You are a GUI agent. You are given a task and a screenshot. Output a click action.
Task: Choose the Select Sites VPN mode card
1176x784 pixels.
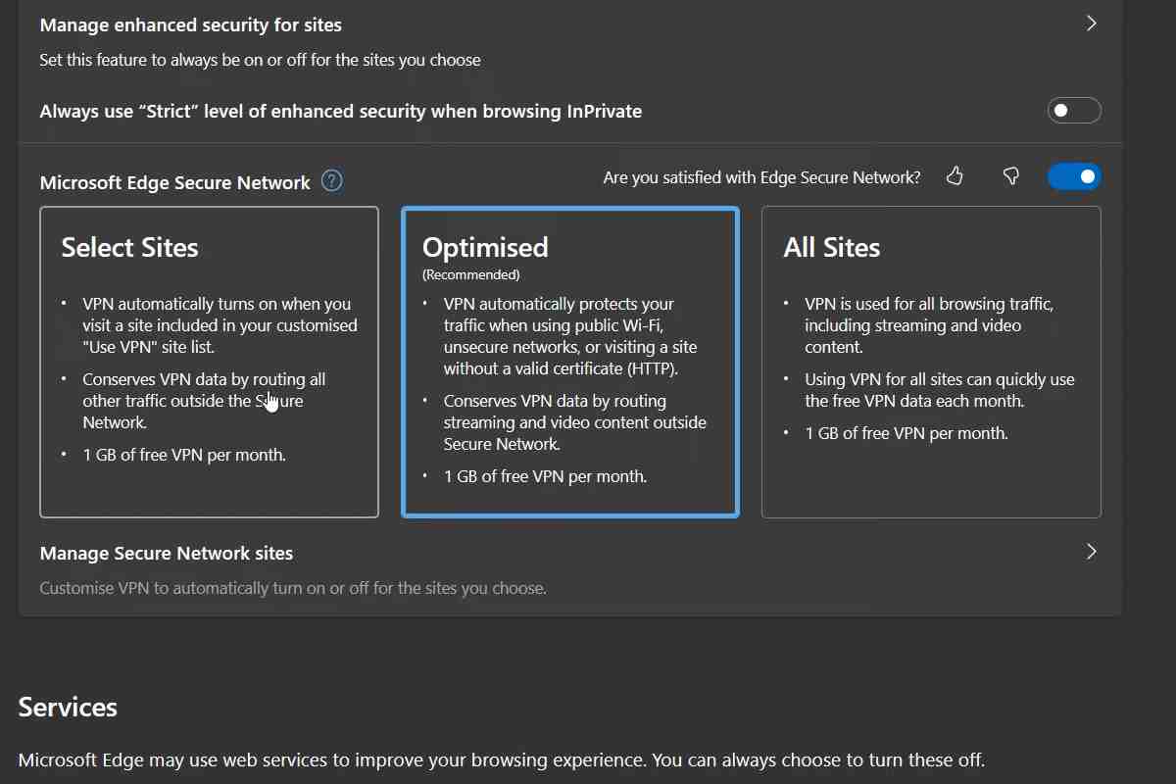click(209, 362)
